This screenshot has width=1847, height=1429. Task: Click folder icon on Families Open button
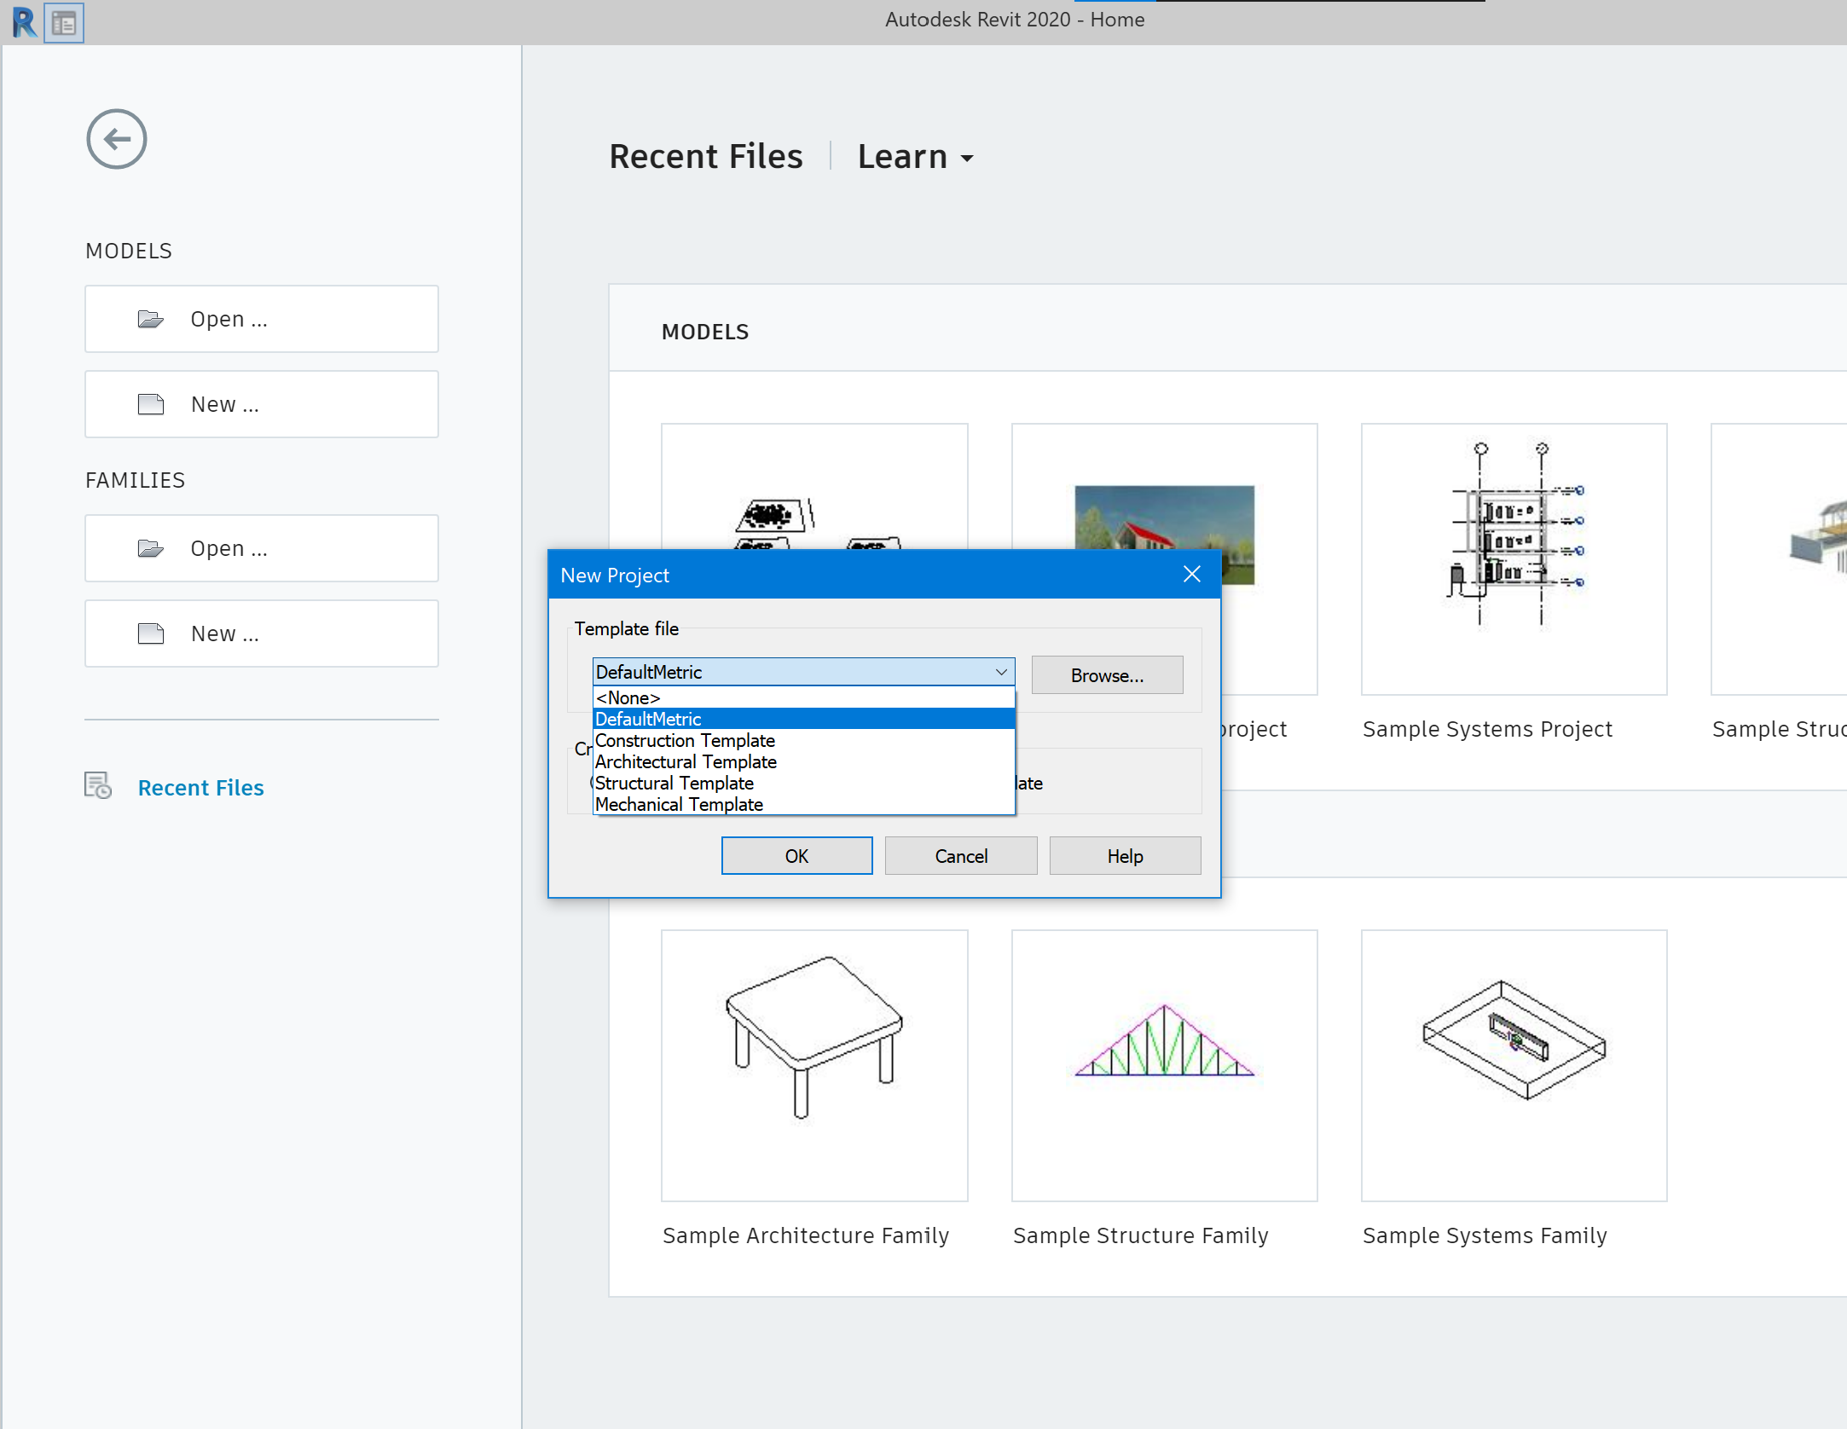pyautogui.click(x=151, y=548)
